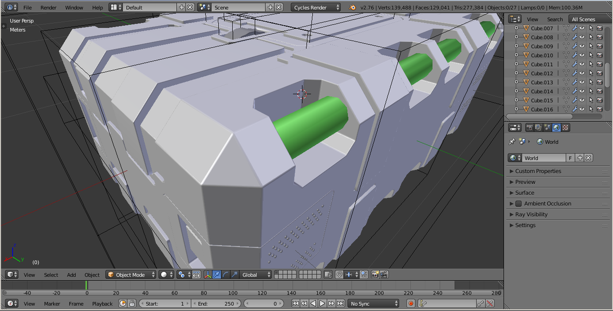Add a new scene with plus button
The width and height of the screenshot is (613, 311).
click(x=270, y=8)
